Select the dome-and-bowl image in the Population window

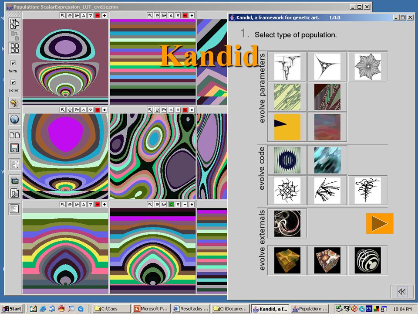[x=65, y=61]
